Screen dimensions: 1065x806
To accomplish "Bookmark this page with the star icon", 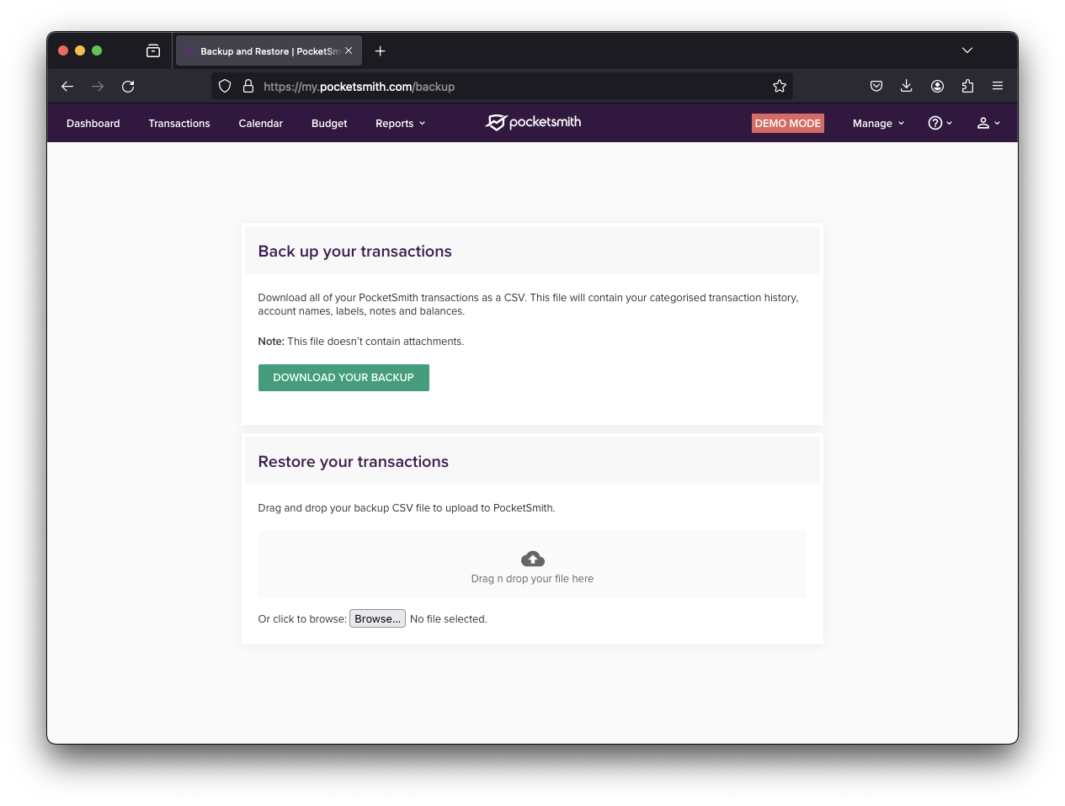I will click(780, 86).
